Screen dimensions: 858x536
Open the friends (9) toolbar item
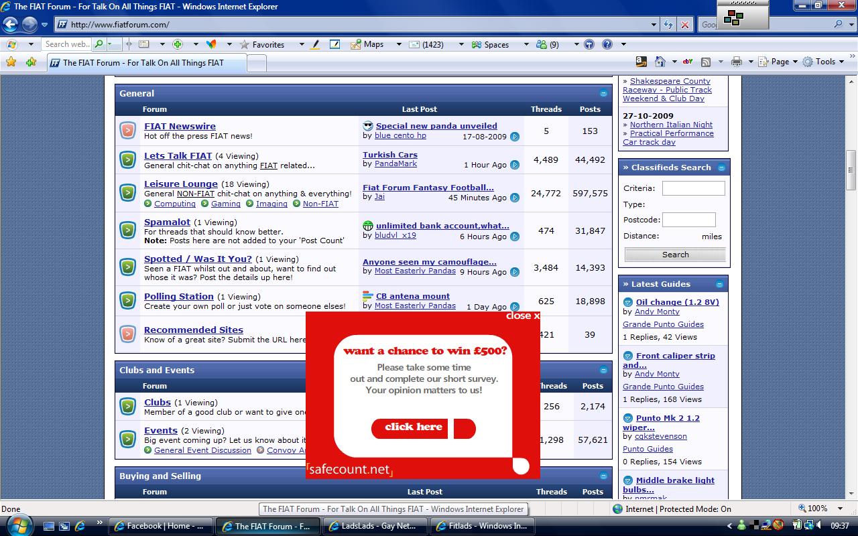pyautogui.click(x=548, y=44)
